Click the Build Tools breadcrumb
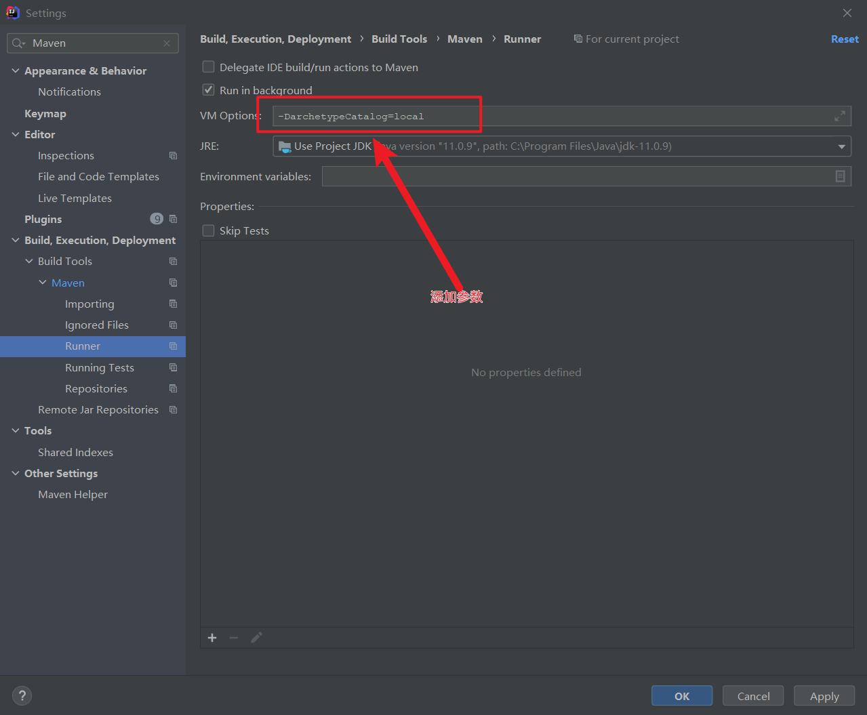This screenshot has width=867, height=715. (x=399, y=39)
